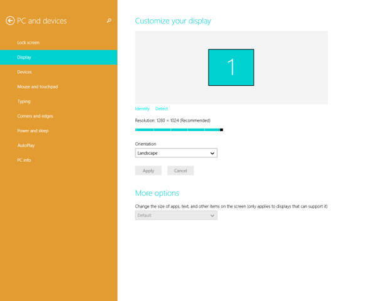Select monitor 1 display thumbnail
Image resolution: width=376 pixels, height=301 pixels.
231,67
